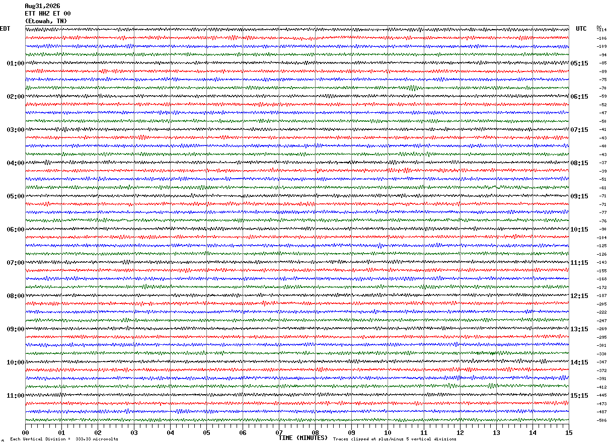The width and height of the screenshot is (609, 446).
Task: Select the 11:00 EDT row label
Action: 16,396
